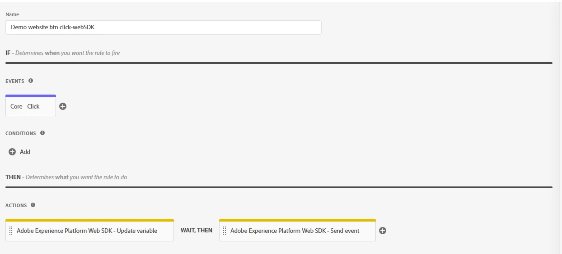Show info tooltip beside CONDITIONS label
Viewport: 562px width, 254px height.
(42, 133)
